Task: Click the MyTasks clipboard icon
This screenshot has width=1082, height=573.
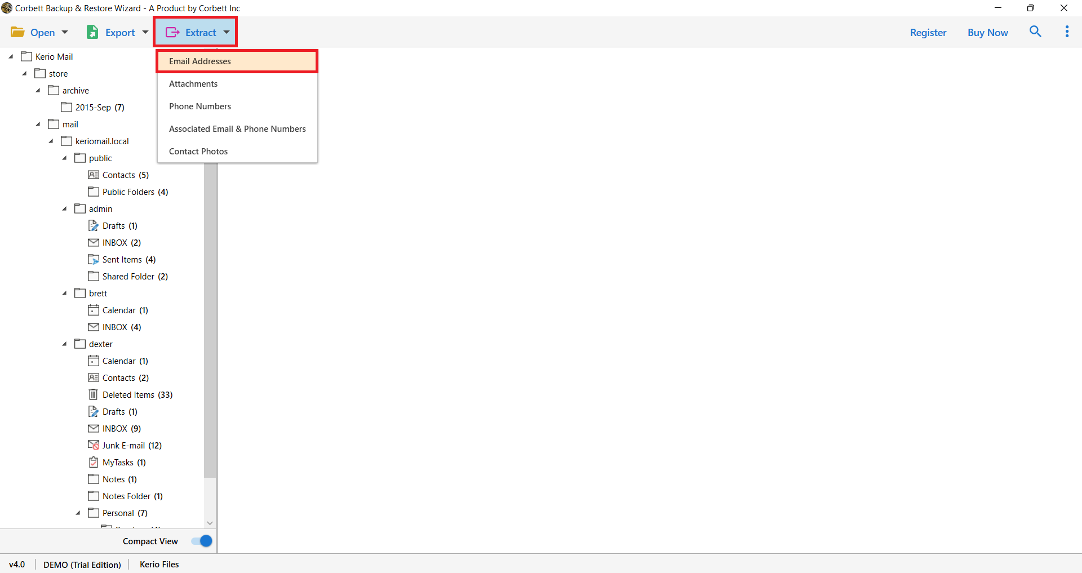Action: click(x=94, y=462)
